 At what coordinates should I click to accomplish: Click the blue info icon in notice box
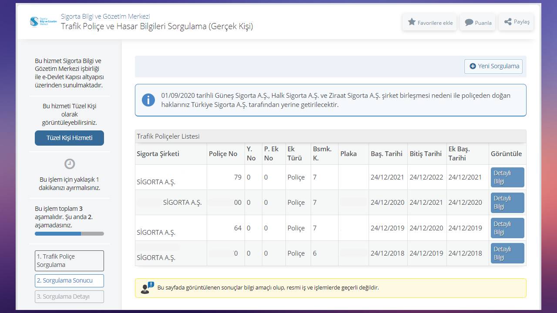[x=148, y=100]
